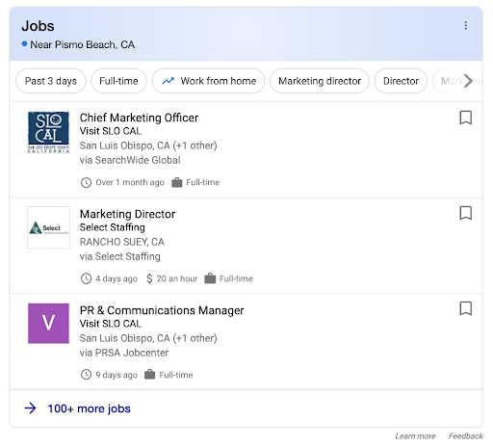The height and width of the screenshot is (448, 493).
Task: Apply the Past 3 days filter
Action: click(x=51, y=81)
